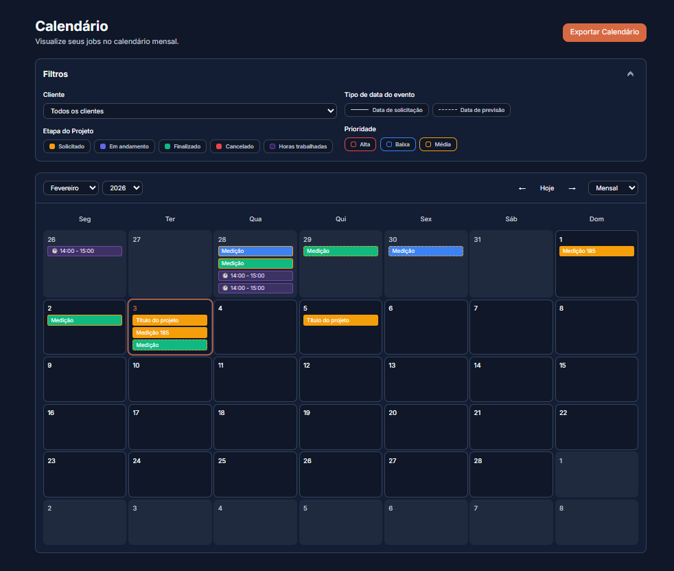Toggle the Alta priority filter
Screen dimensions: 674x571
(x=360, y=144)
